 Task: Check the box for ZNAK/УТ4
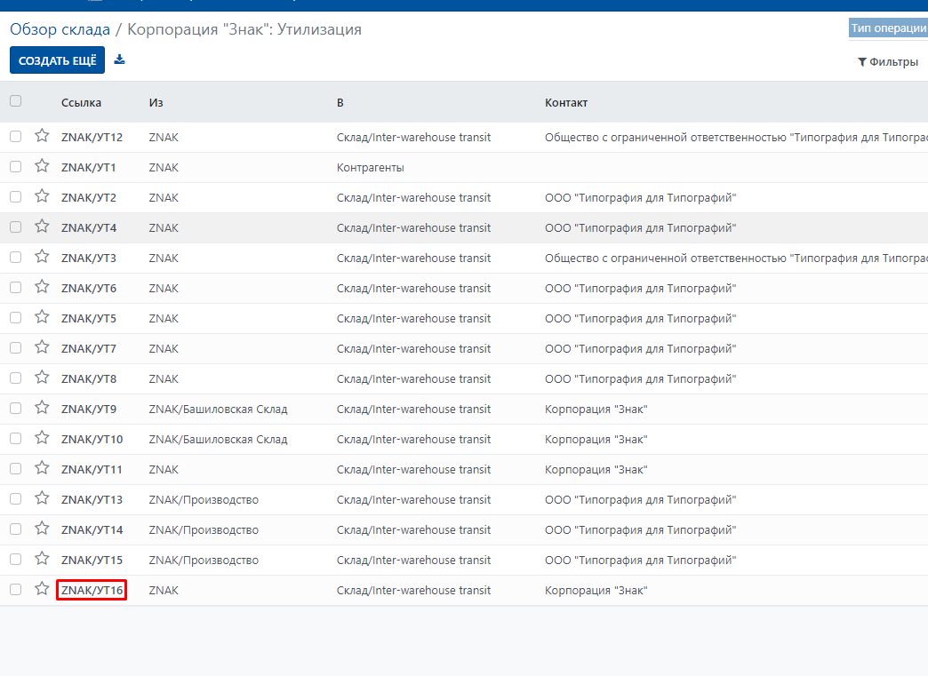pyautogui.click(x=15, y=227)
